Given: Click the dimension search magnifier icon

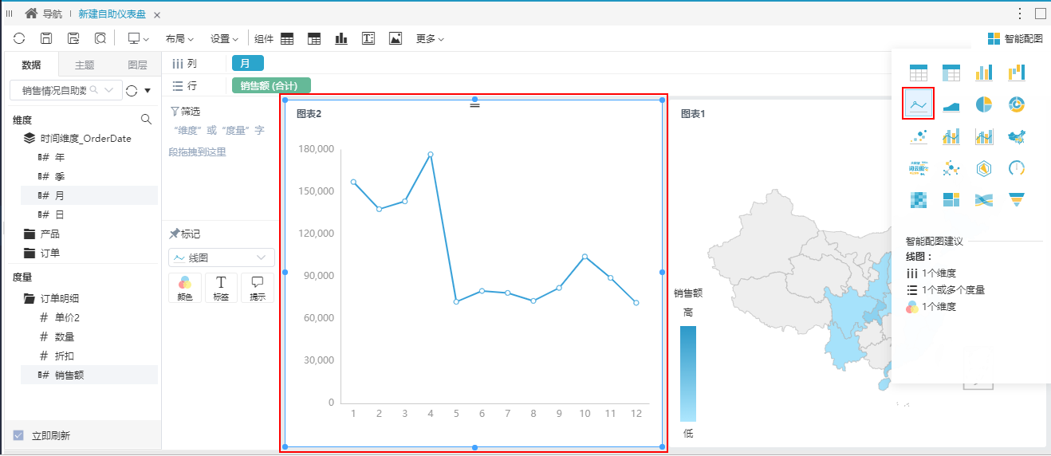Looking at the screenshot, I should 146,120.
